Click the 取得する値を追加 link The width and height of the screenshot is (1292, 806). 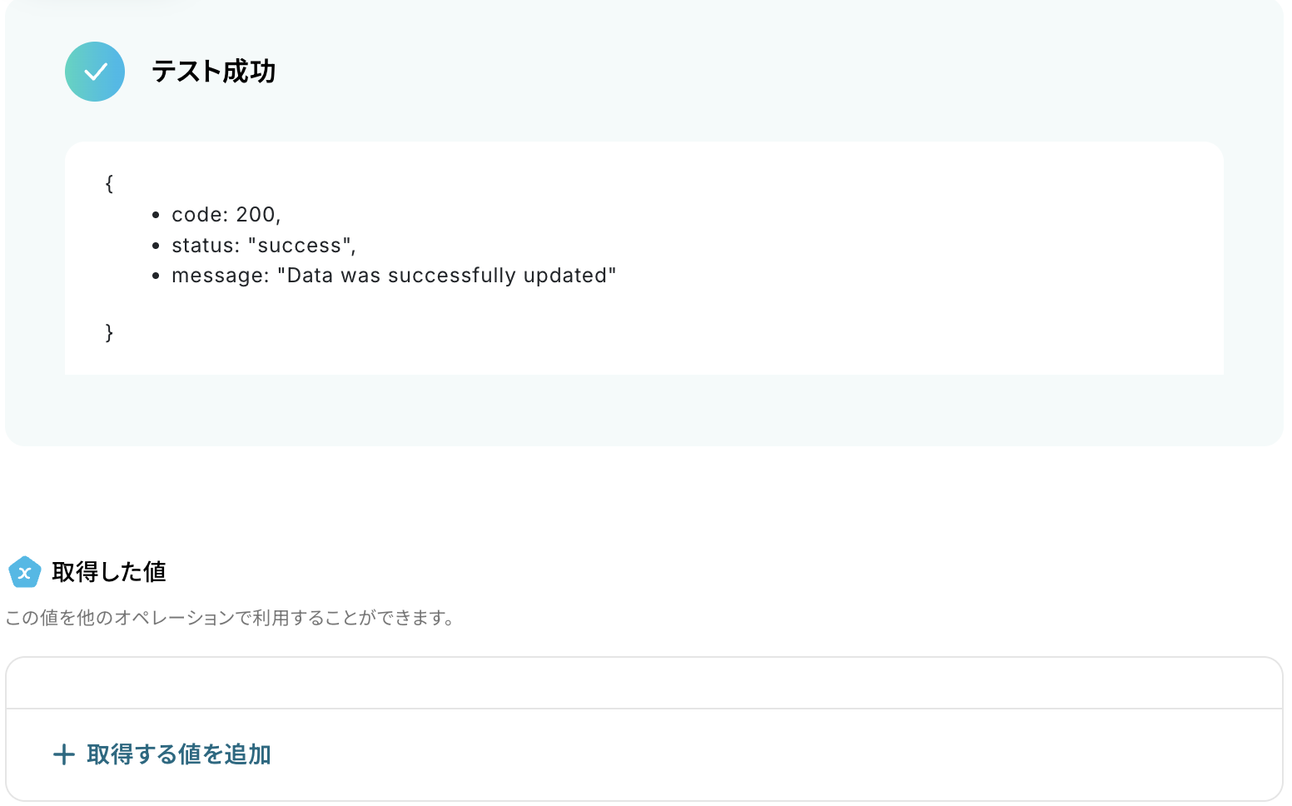[x=178, y=754]
